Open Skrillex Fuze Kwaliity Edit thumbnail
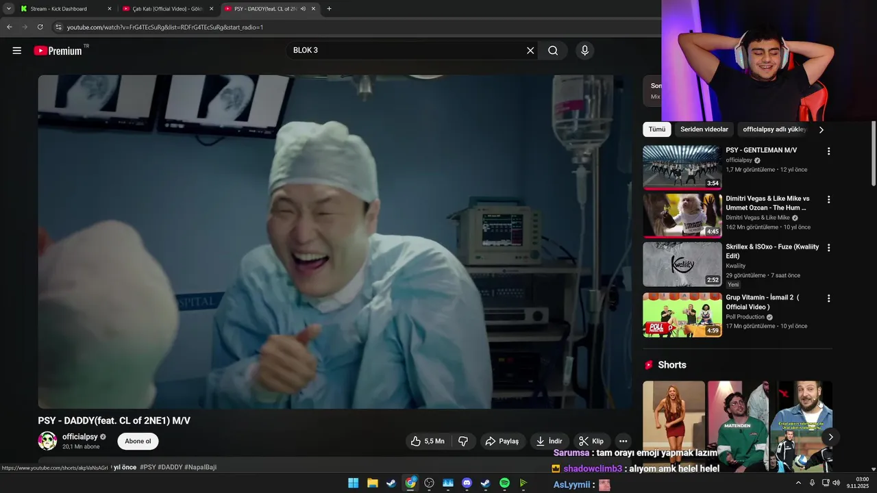The height and width of the screenshot is (493, 877). 682,264
